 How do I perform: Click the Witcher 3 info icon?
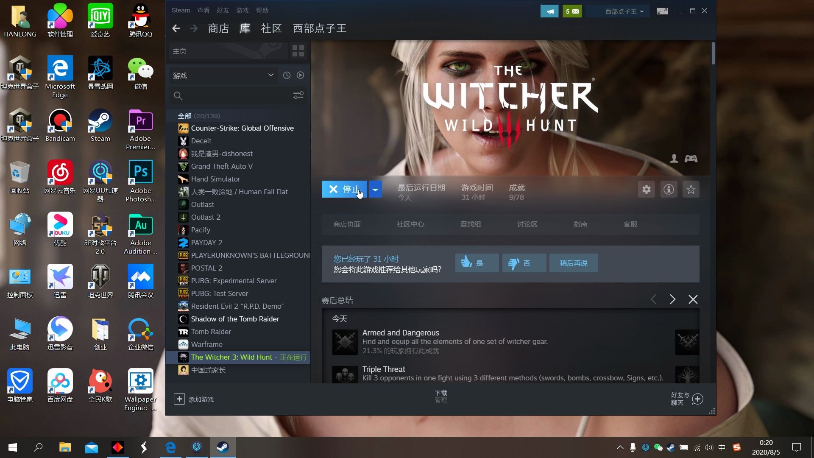pyautogui.click(x=669, y=190)
